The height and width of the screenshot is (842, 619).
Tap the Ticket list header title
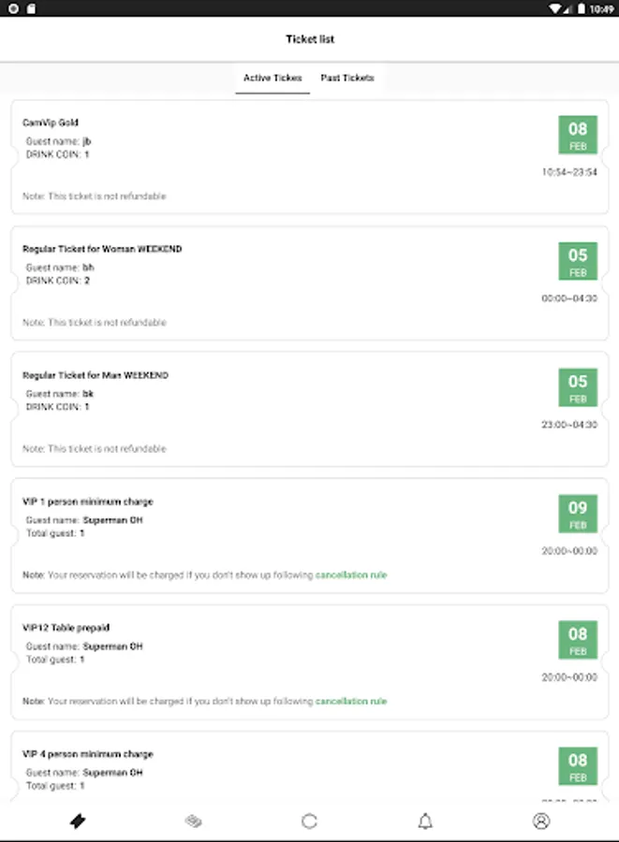tap(309, 39)
